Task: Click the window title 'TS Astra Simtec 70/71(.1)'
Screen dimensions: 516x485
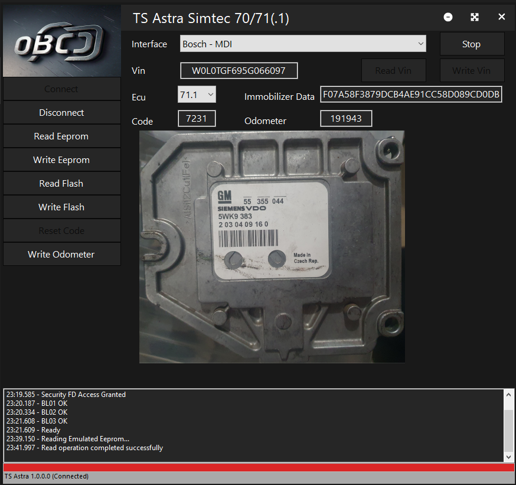Action: tap(211, 18)
